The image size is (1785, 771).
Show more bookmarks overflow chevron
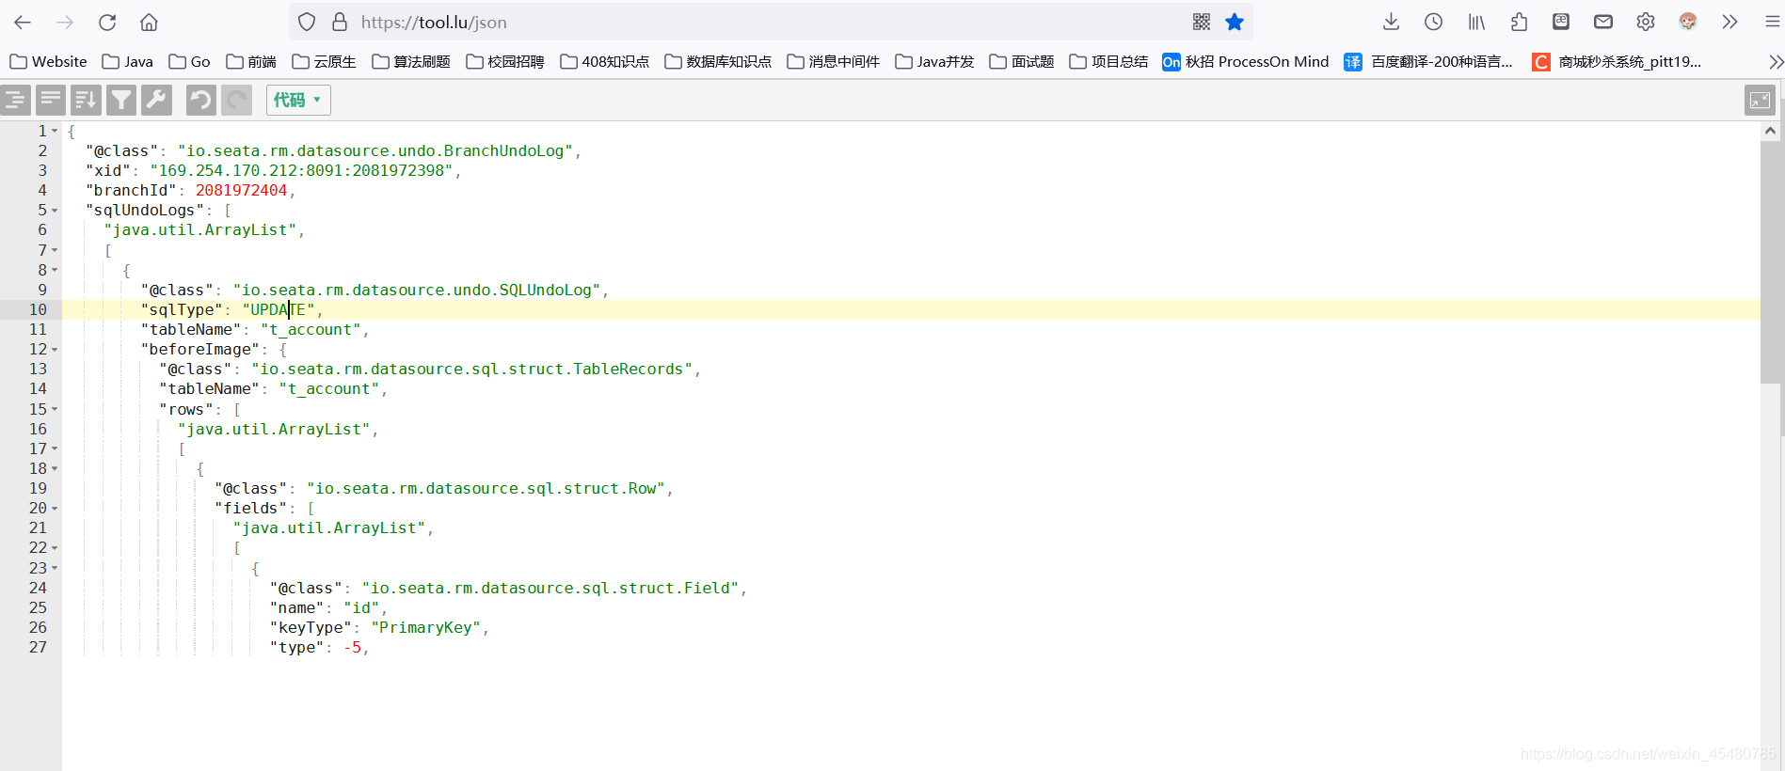1776,62
